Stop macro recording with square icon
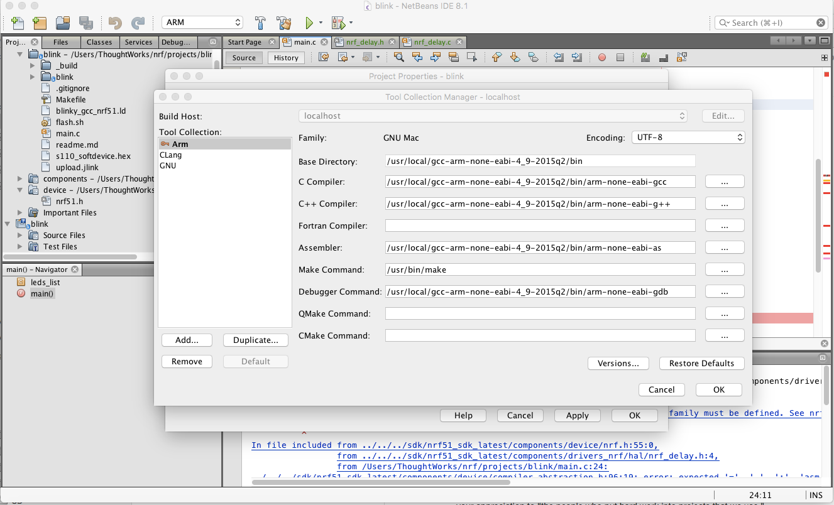Viewport: 834px width, 505px height. click(620, 57)
